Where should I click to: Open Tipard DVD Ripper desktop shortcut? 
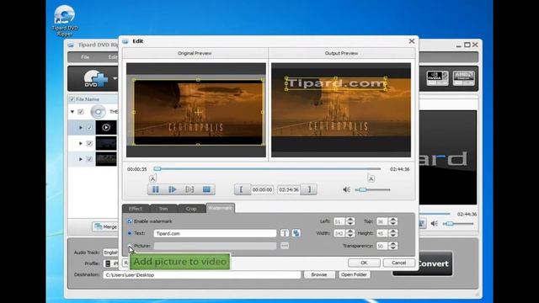pos(65,20)
